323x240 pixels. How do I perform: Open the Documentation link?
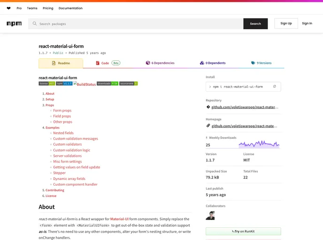click(70, 8)
